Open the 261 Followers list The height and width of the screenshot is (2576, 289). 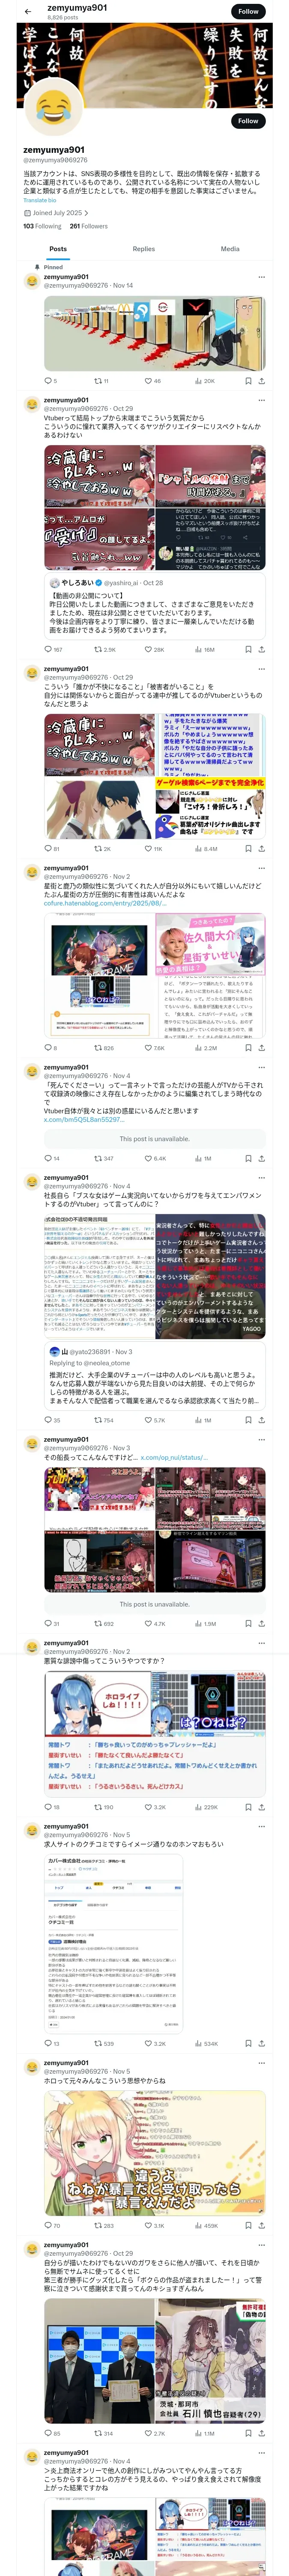point(89,226)
